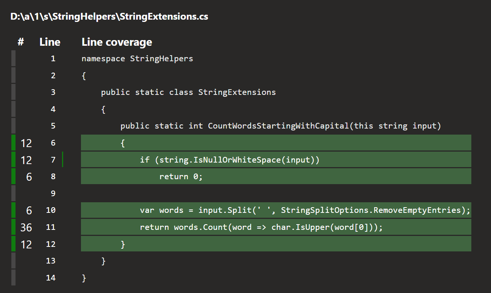Click line number 14

51,278
